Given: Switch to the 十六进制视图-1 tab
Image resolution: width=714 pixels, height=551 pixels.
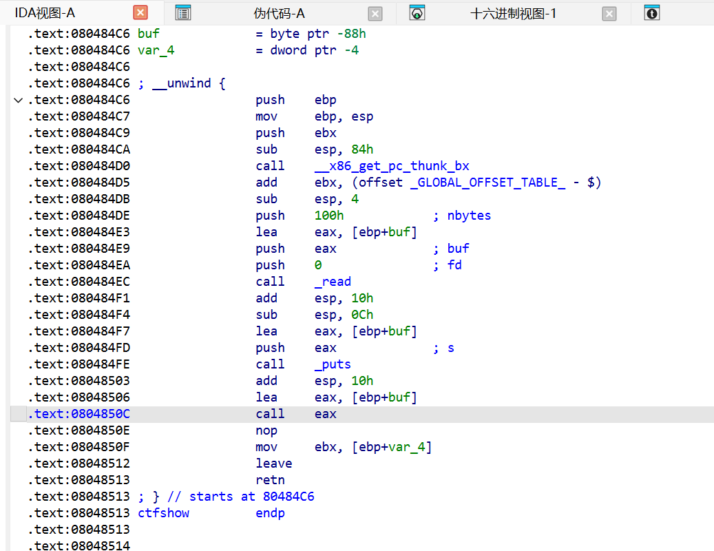Looking at the screenshot, I should tap(513, 14).
